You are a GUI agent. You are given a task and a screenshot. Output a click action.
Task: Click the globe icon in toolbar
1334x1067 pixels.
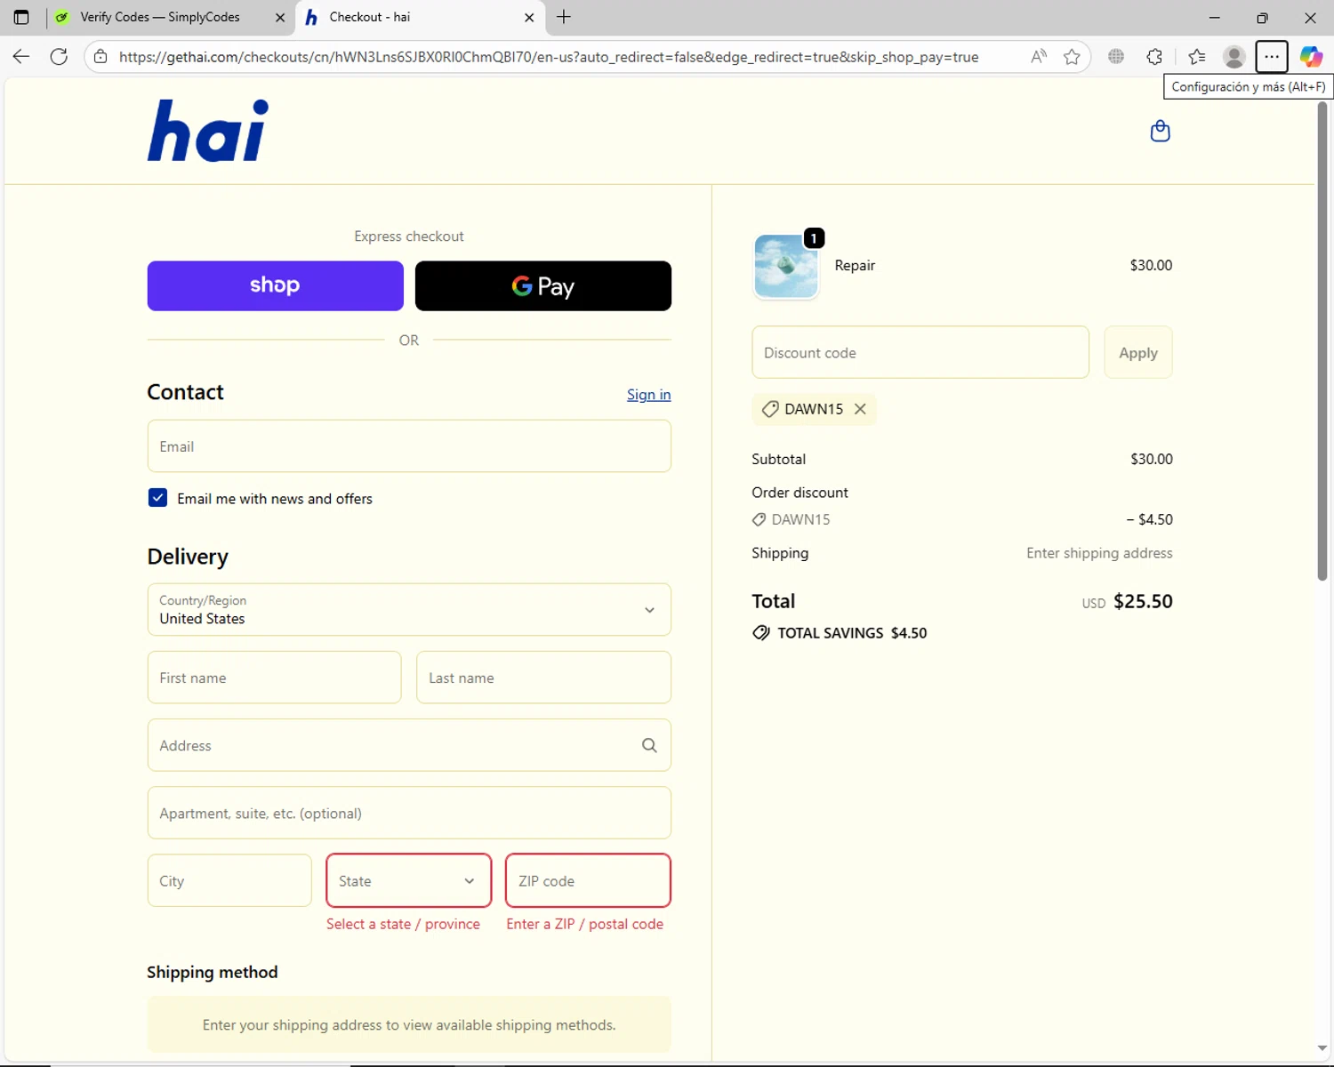(x=1116, y=57)
